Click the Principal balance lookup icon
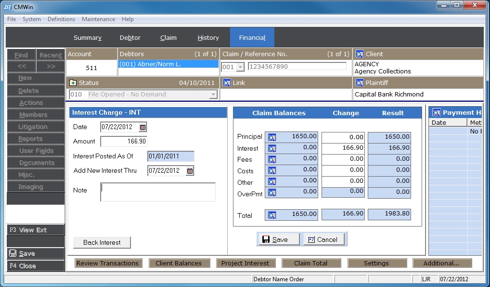Image resolution: width=490 pixels, height=287 pixels. 272,137
